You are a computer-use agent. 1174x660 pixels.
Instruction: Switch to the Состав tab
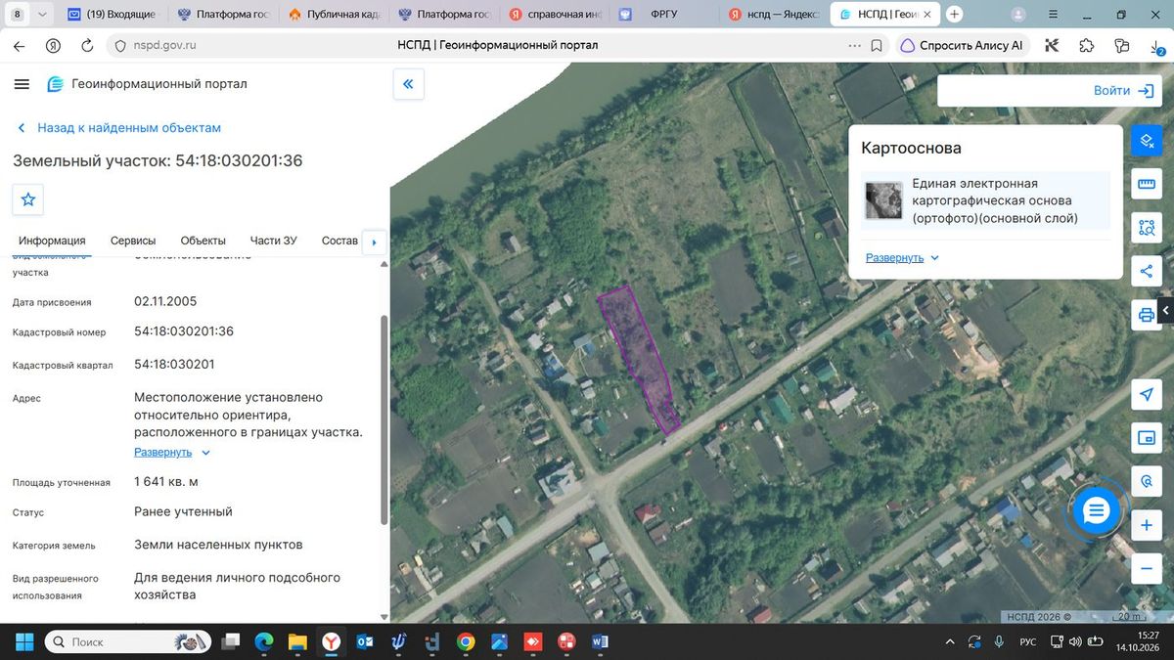tap(339, 241)
